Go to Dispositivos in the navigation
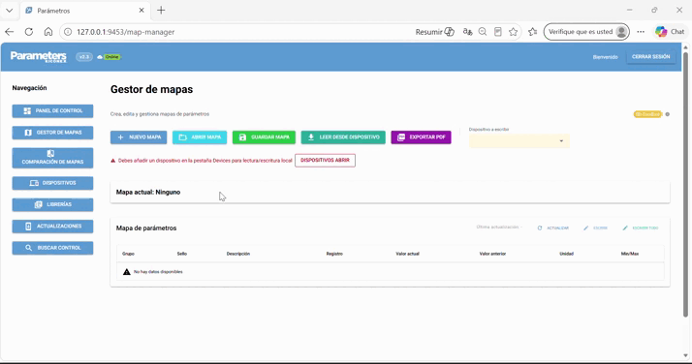 pyautogui.click(x=52, y=183)
